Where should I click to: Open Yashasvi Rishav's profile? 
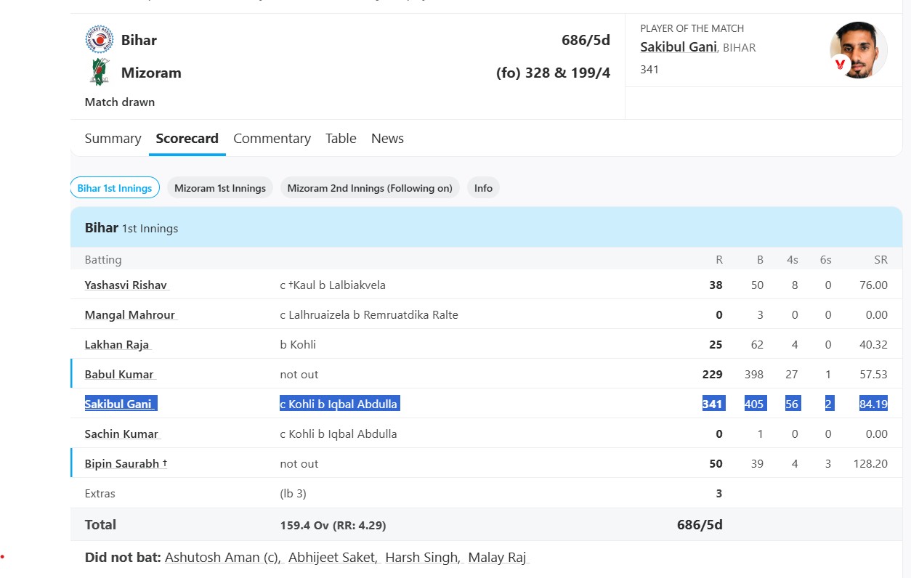(126, 285)
